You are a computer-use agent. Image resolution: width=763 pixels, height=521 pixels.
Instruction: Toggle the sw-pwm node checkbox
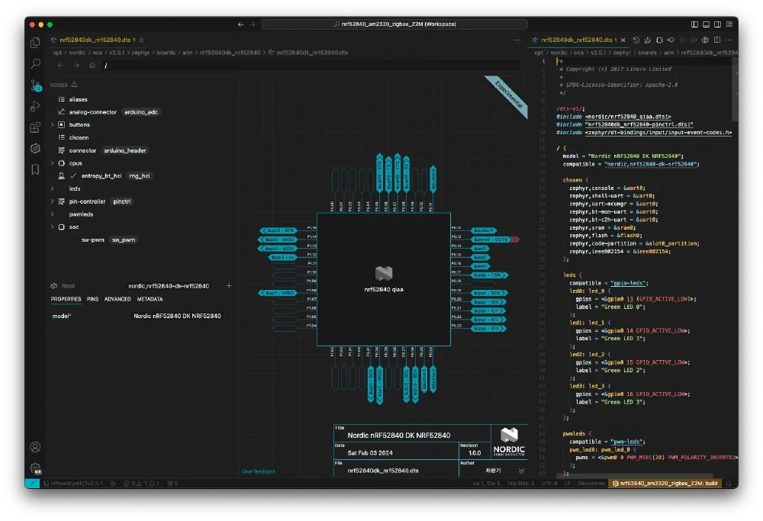[x=74, y=240]
